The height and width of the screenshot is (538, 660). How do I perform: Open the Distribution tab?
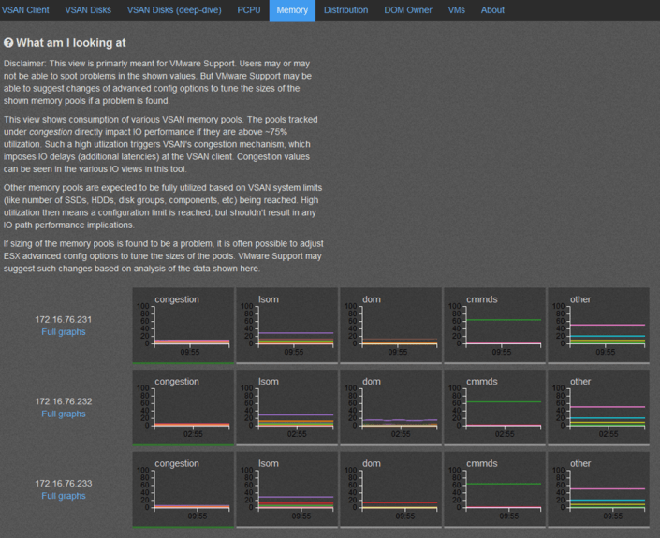coord(345,10)
